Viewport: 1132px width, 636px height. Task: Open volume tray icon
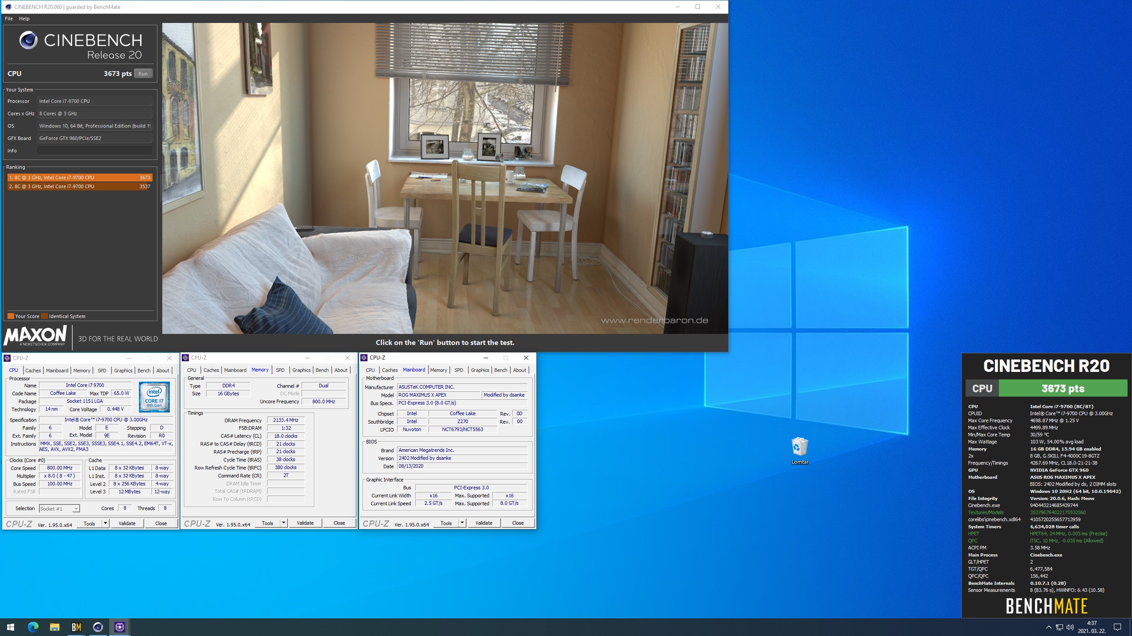(1070, 627)
